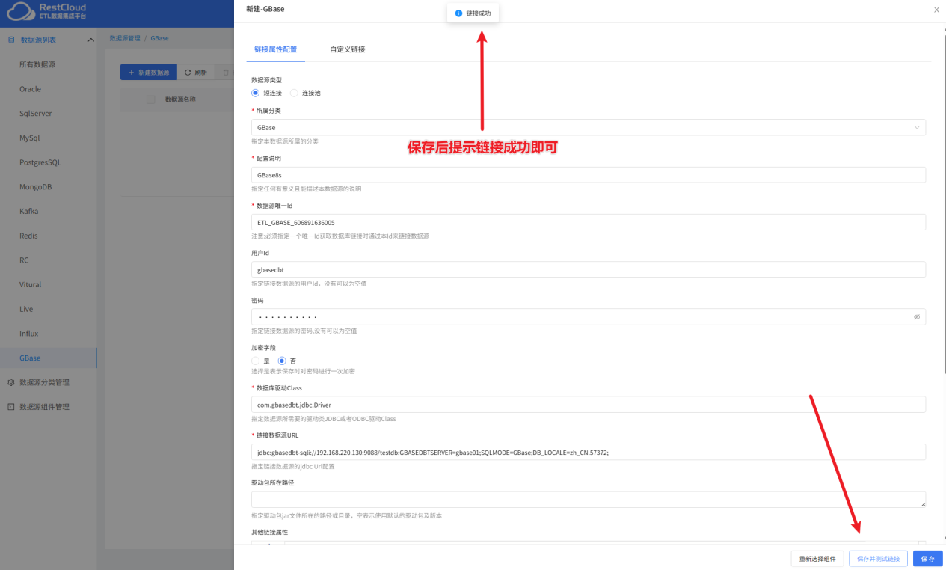Click the 数据源分类管理 gear icon

pos(11,382)
